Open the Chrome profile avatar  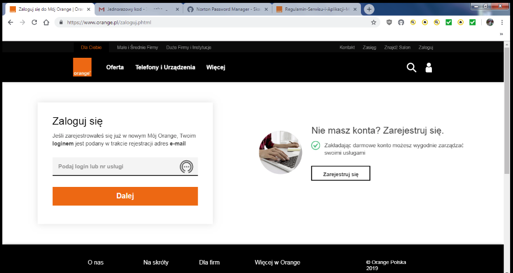point(490,23)
